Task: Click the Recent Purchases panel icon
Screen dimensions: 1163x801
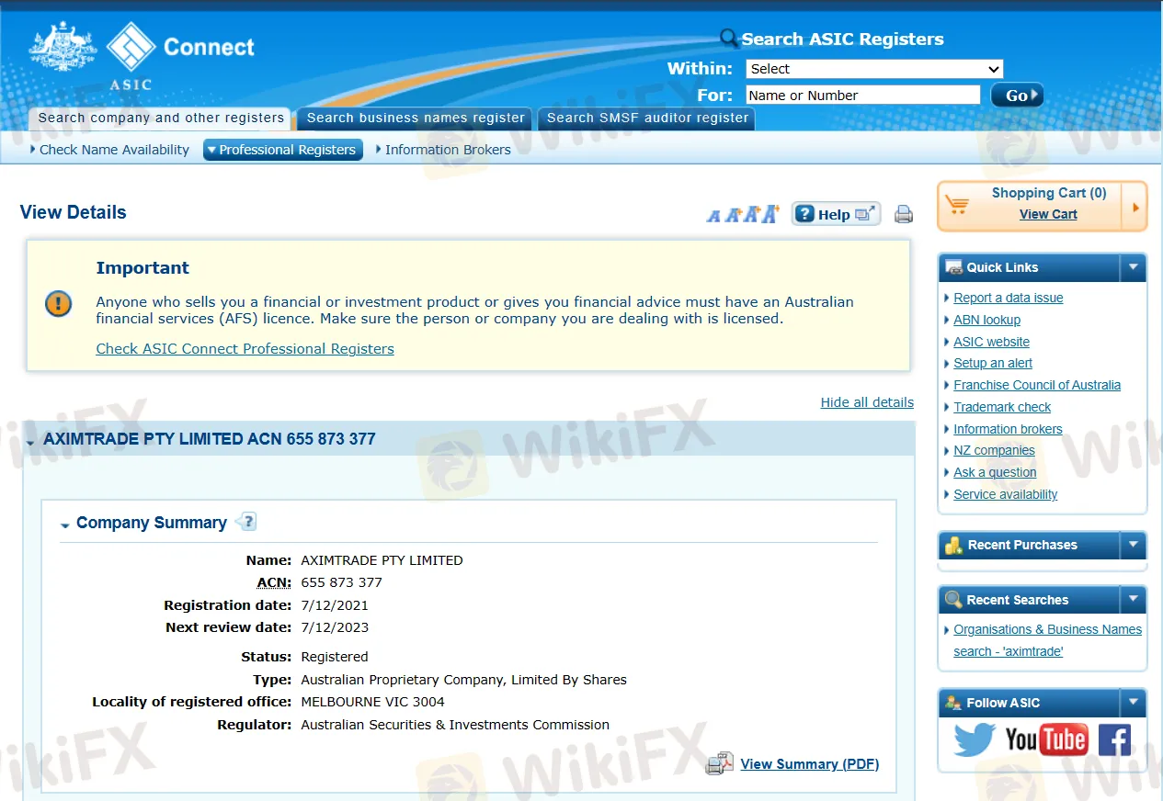Action: coord(953,545)
